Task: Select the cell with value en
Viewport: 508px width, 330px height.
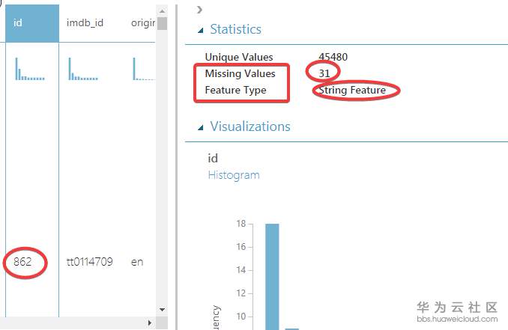Action: pyautogui.click(x=137, y=263)
